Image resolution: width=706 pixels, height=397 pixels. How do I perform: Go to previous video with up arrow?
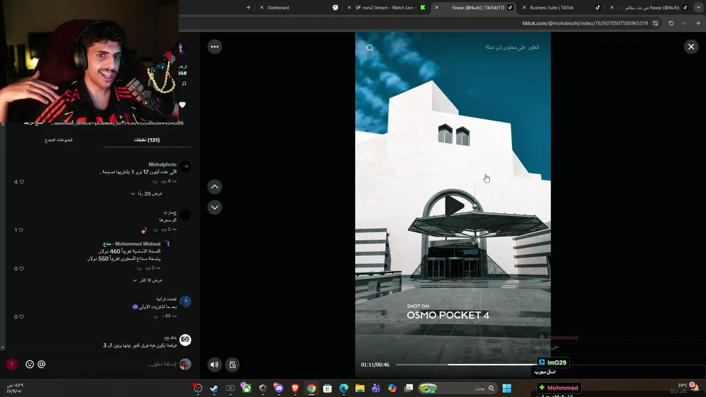(215, 187)
